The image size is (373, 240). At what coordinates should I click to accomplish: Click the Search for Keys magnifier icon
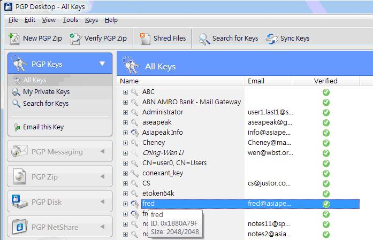point(204,38)
